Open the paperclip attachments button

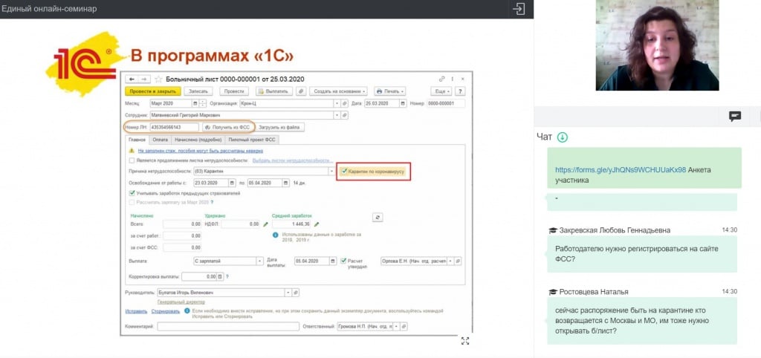pyautogui.click(x=302, y=91)
